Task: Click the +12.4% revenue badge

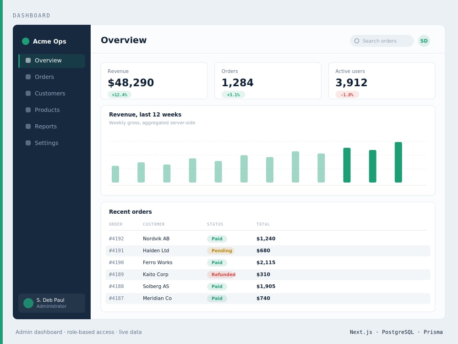Action: 120,95
